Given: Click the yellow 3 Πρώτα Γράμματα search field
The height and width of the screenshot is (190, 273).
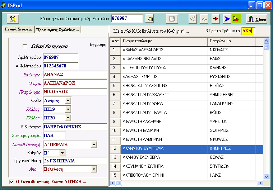Looking at the screenshot, I should pos(249,31).
